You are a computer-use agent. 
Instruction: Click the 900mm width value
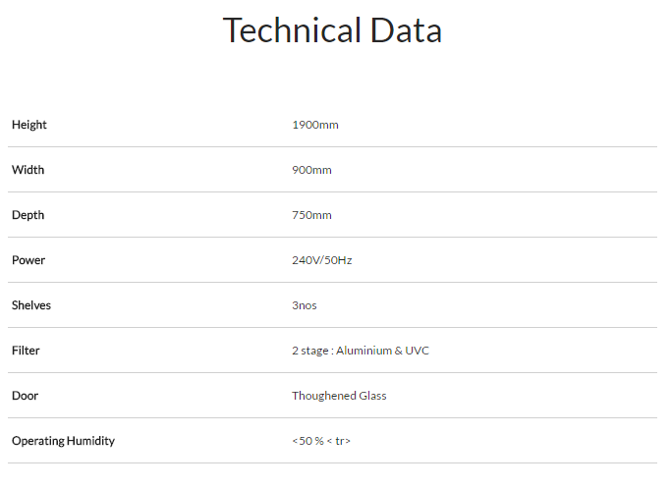click(311, 170)
